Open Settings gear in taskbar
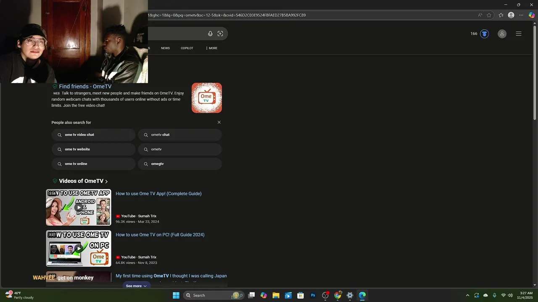The image size is (538, 302). 350,295
